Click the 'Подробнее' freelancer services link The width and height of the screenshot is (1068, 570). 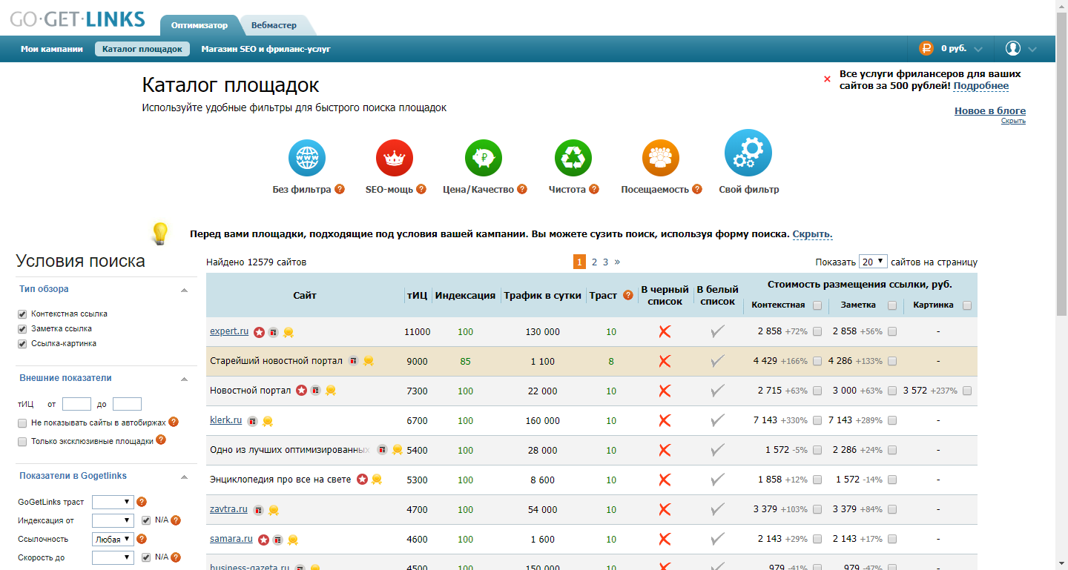pos(980,86)
